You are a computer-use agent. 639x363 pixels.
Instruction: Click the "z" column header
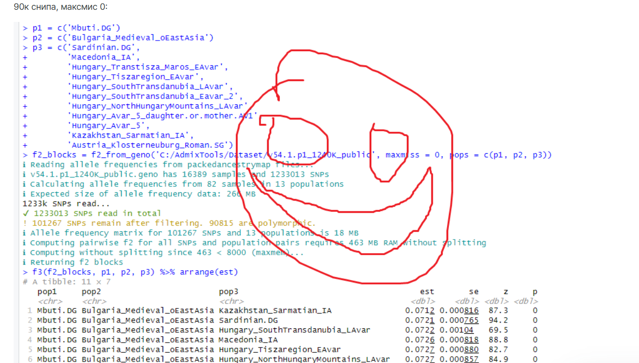coord(506,292)
